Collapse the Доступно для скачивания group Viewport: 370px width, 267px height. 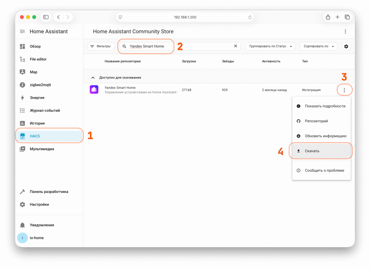point(93,77)
